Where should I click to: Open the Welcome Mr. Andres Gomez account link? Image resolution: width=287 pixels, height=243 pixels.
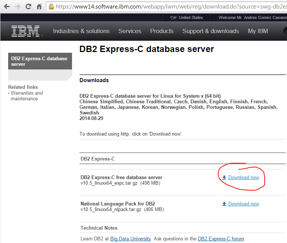pyautogui.click(x=252, y=17)
